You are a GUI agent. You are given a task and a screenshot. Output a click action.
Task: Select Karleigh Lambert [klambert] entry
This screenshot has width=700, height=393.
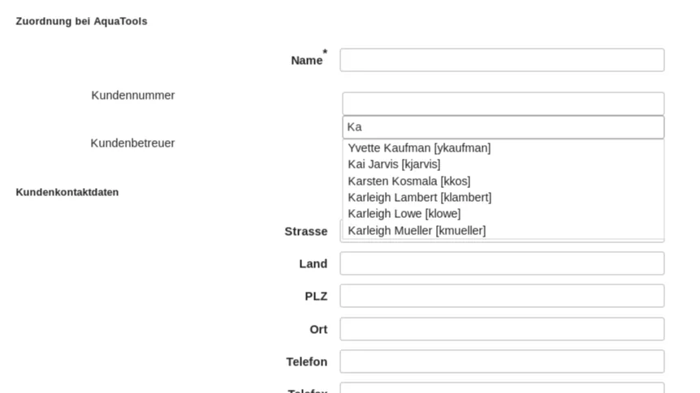click(x=419, y=197)
